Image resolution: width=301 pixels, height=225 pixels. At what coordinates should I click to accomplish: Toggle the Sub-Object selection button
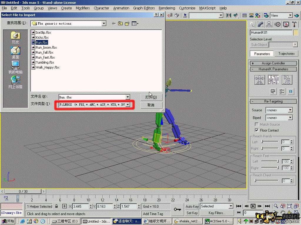[x=259, y=45]
